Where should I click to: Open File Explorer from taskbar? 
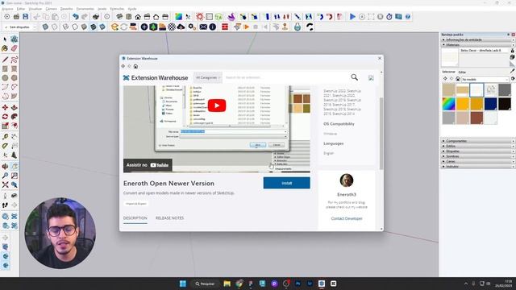pos(227,284)
